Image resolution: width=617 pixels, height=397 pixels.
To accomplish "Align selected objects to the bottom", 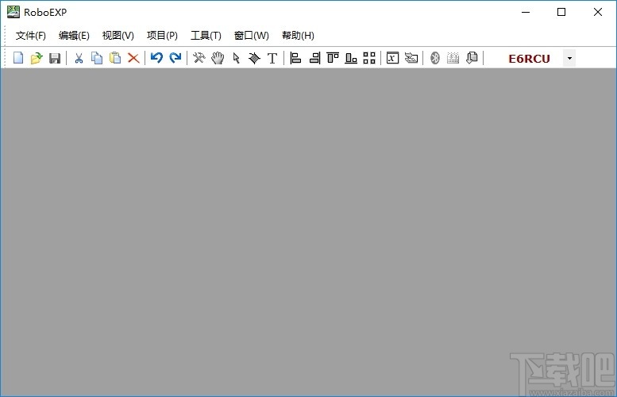I will [351, 58].
